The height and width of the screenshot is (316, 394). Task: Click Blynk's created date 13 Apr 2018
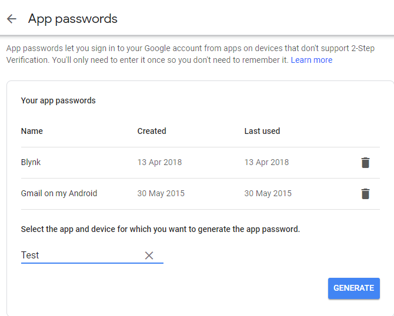tap(159, 162)
